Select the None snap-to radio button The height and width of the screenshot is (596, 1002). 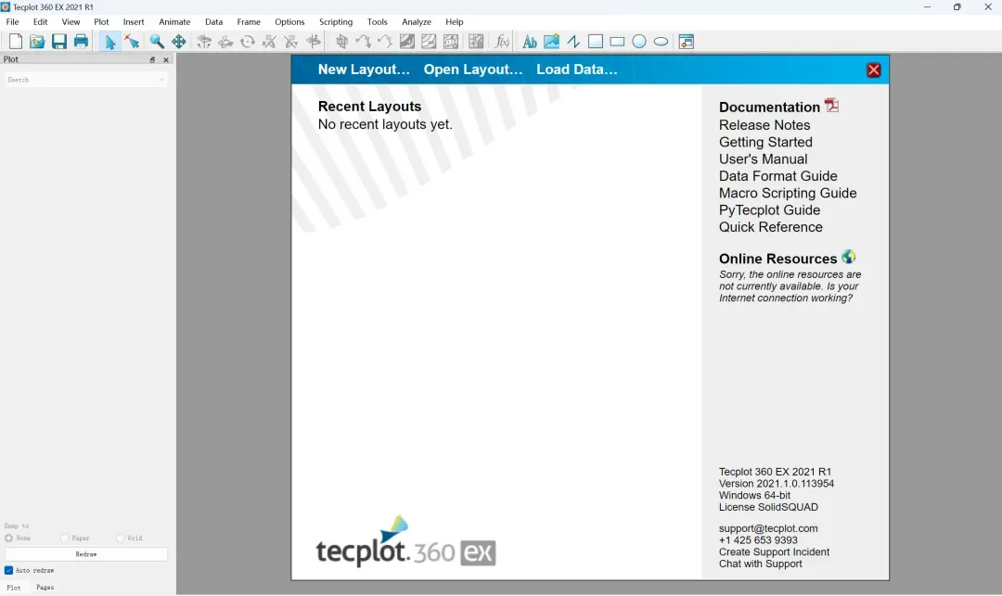click(x=9, y=538)
